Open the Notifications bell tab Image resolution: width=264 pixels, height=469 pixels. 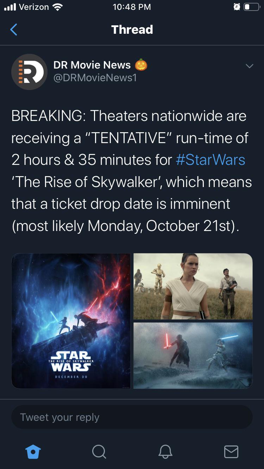[x=165, y=451]
